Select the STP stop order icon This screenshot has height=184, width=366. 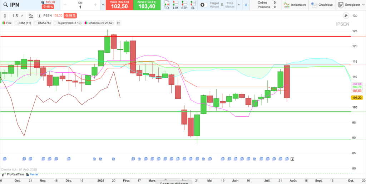coord(184,5)
